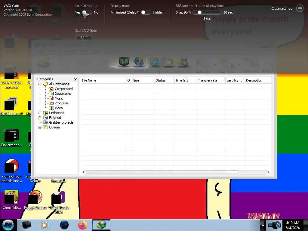The width and height of the screenshot is (308, 231).
Task: Collapse the All Downloads tree node
Action: (x=40, y=84)
